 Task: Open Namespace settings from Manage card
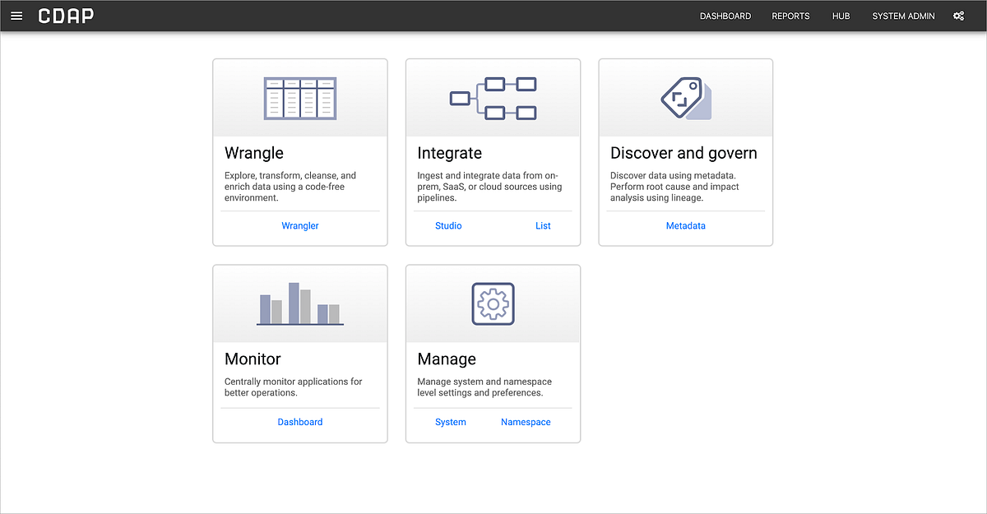click(526, 421)
